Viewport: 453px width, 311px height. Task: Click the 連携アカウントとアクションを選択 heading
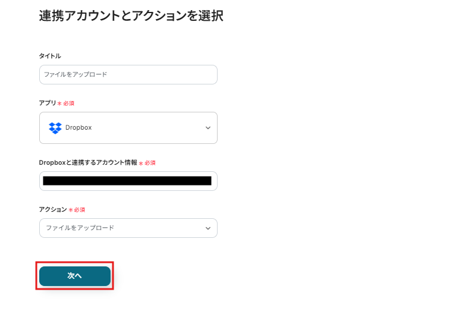coord(131,16)
